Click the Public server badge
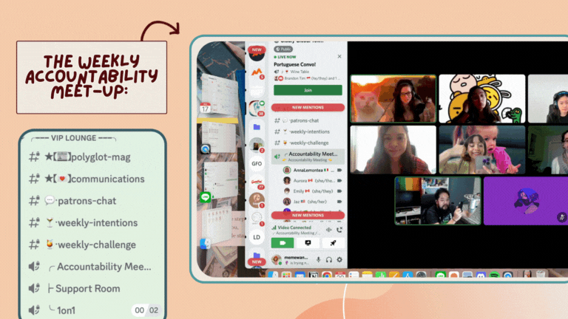568x319 pixels. 283,49
